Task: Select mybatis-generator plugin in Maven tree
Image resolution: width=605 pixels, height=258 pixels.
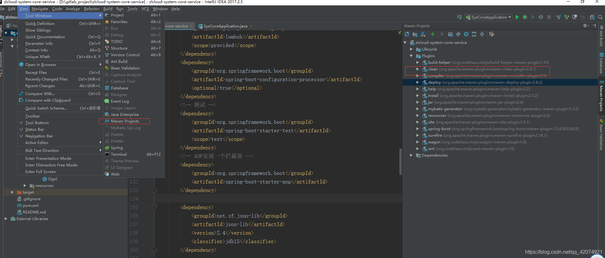Action: pos(503,109)
